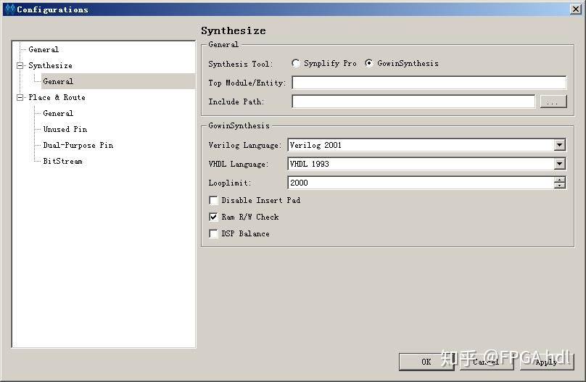Click the Top Module/Entity input field
This screenshot has width=586, height=382.
pos(429,83)
